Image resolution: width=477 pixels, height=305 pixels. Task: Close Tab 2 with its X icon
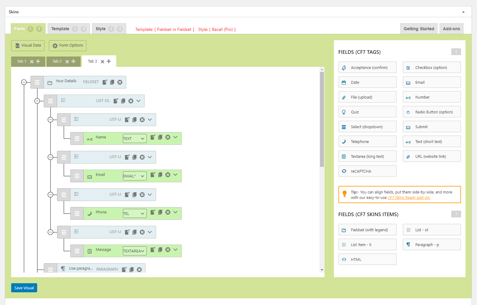click(67, 61)
